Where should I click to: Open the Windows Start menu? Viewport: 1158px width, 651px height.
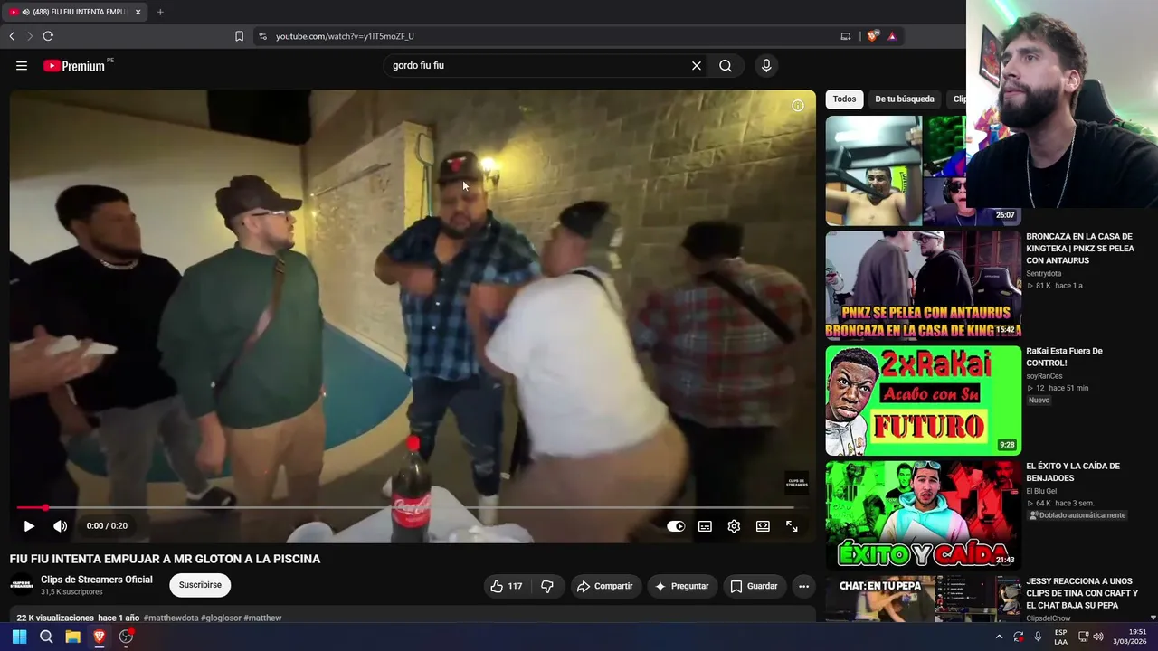tap(19, 637)
